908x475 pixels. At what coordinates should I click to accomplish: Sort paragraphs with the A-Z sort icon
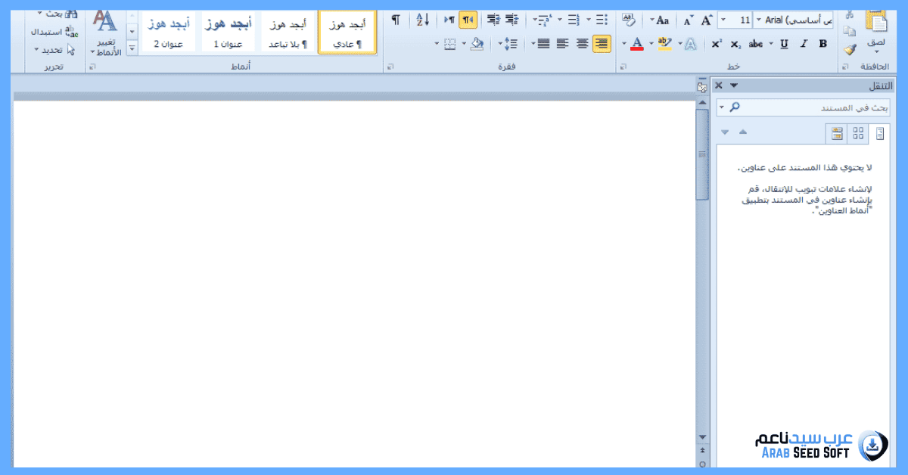(422, 20)
